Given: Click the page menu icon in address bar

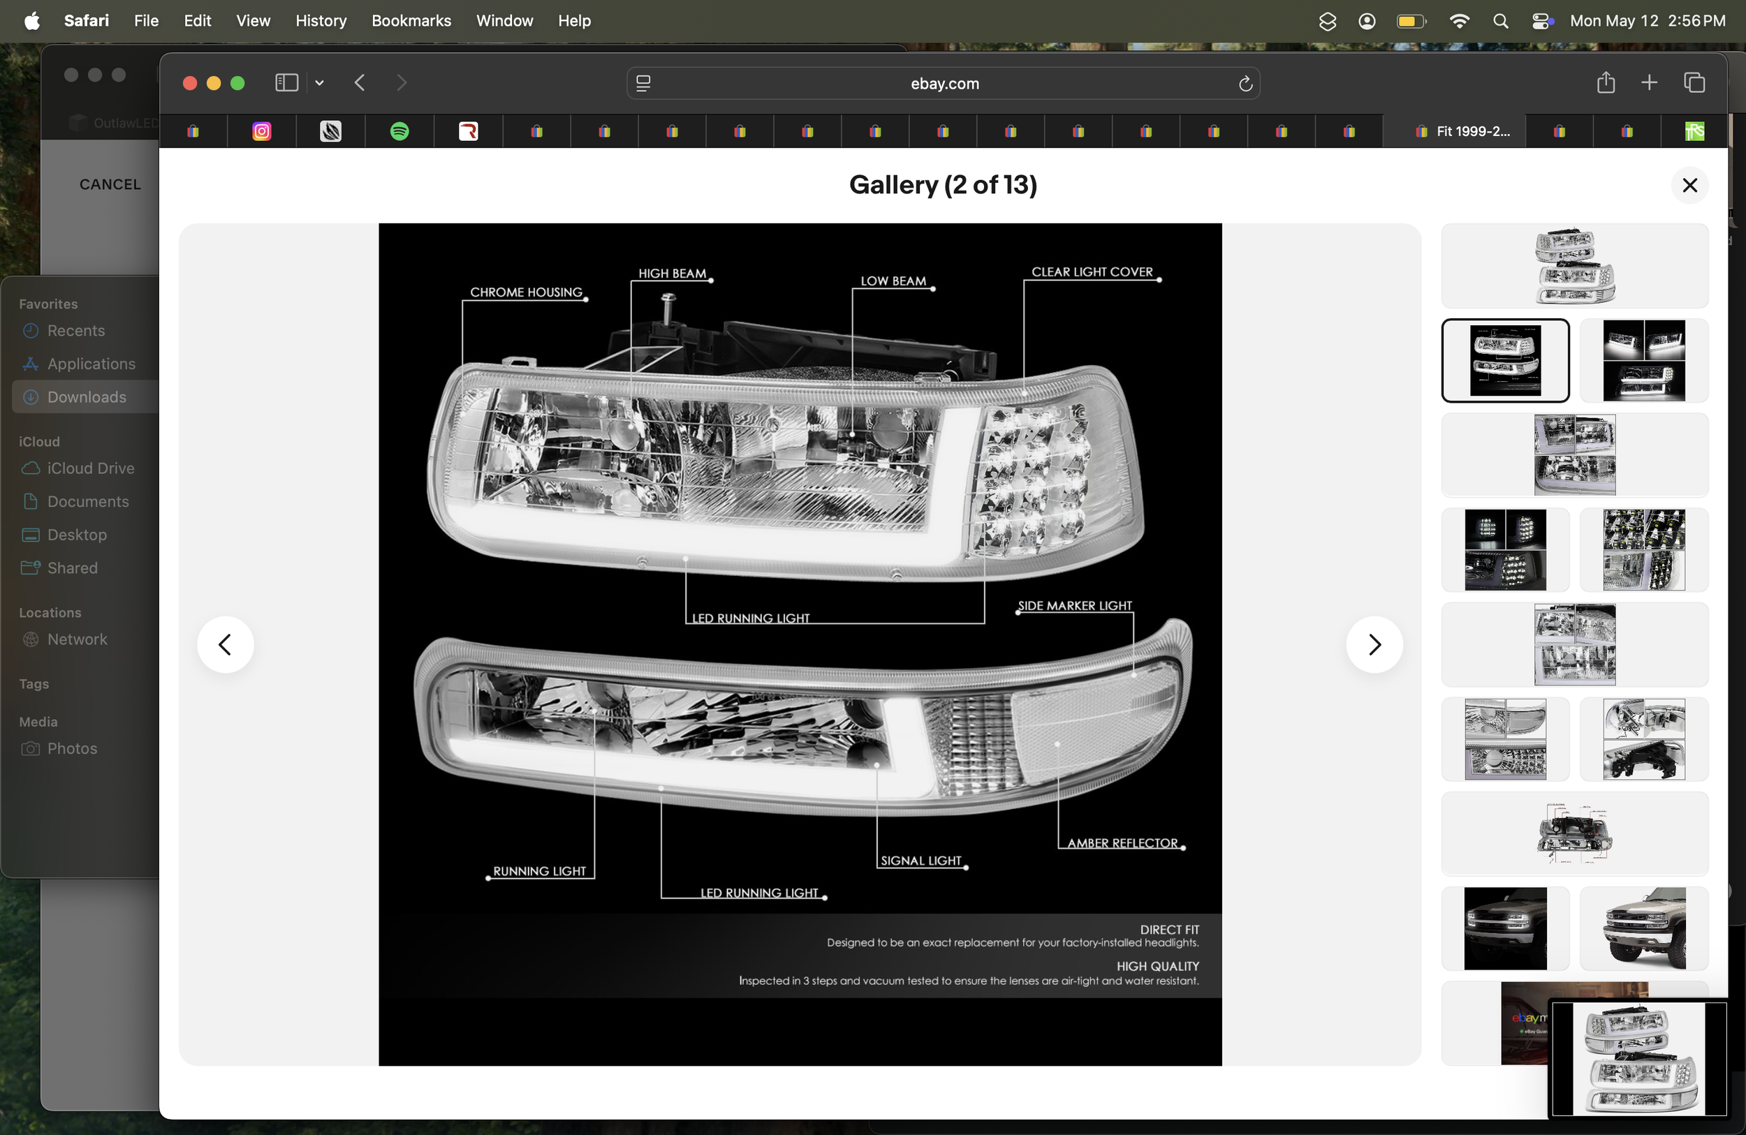Looking at the screenshot, I should click(x=643, y=84).
